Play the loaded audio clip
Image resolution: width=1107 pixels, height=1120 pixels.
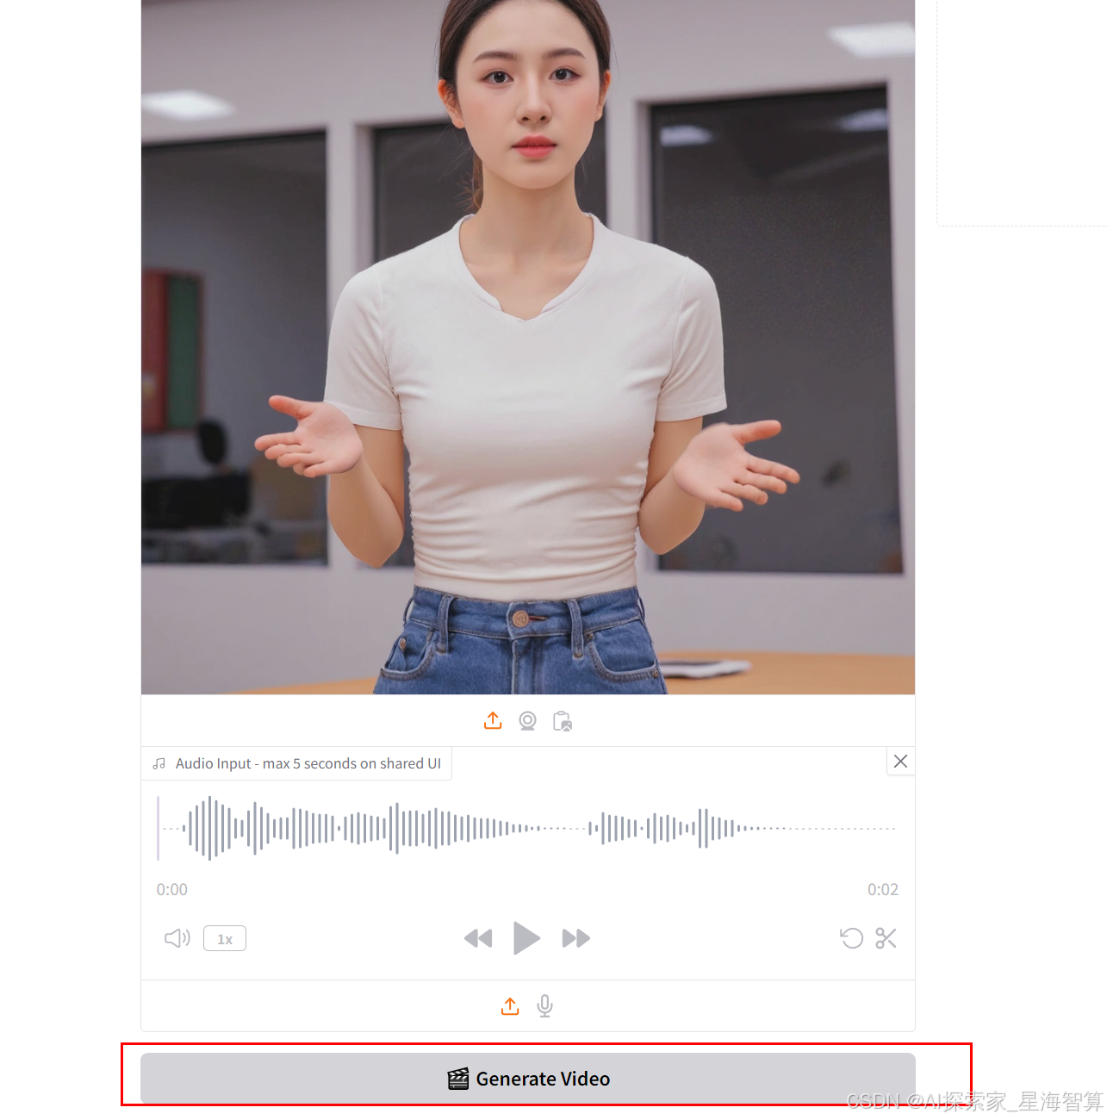526,938
